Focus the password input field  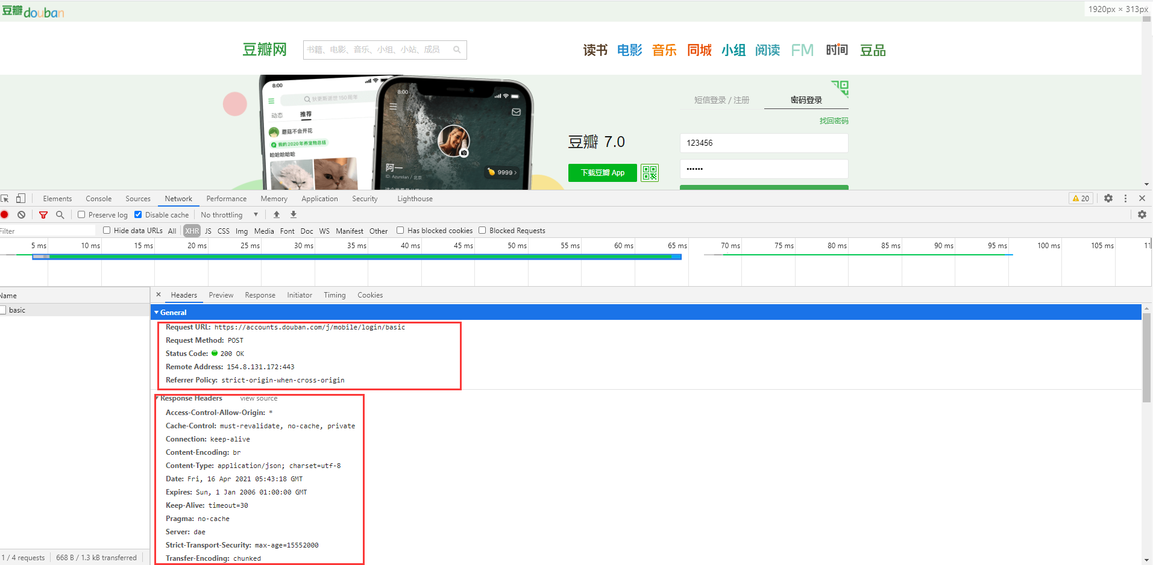(x=764, y=169)
